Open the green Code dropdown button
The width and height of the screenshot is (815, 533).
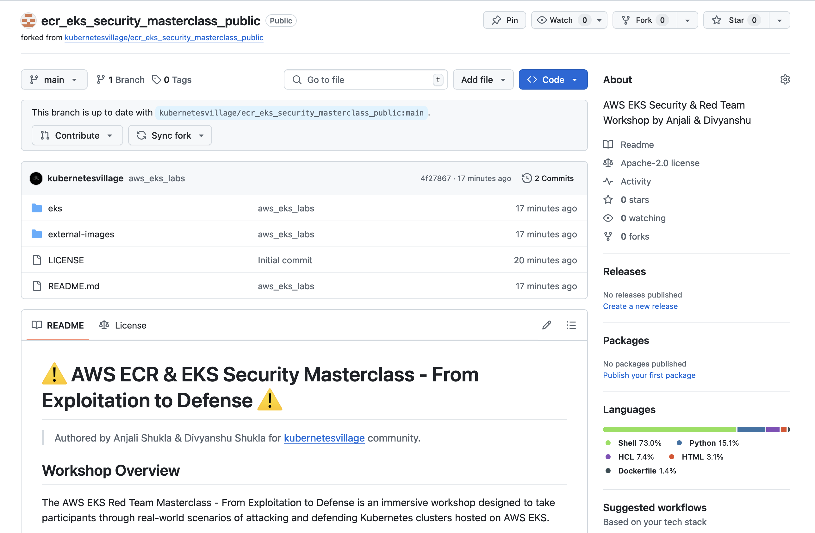(553, 80)
